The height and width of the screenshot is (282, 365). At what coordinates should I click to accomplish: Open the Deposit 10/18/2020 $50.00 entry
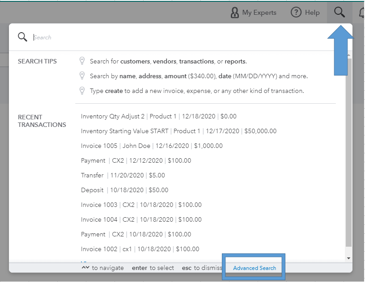pyautogui.click(x=125, y=190)
